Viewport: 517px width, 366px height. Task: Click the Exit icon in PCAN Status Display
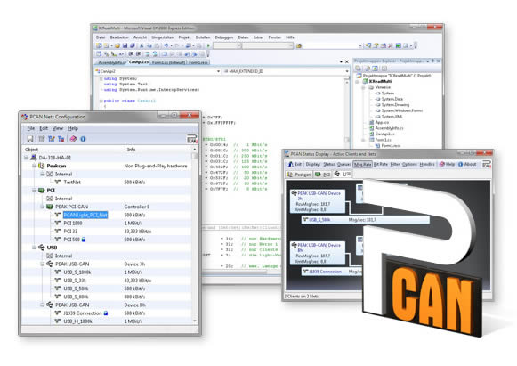pos(291,165)
